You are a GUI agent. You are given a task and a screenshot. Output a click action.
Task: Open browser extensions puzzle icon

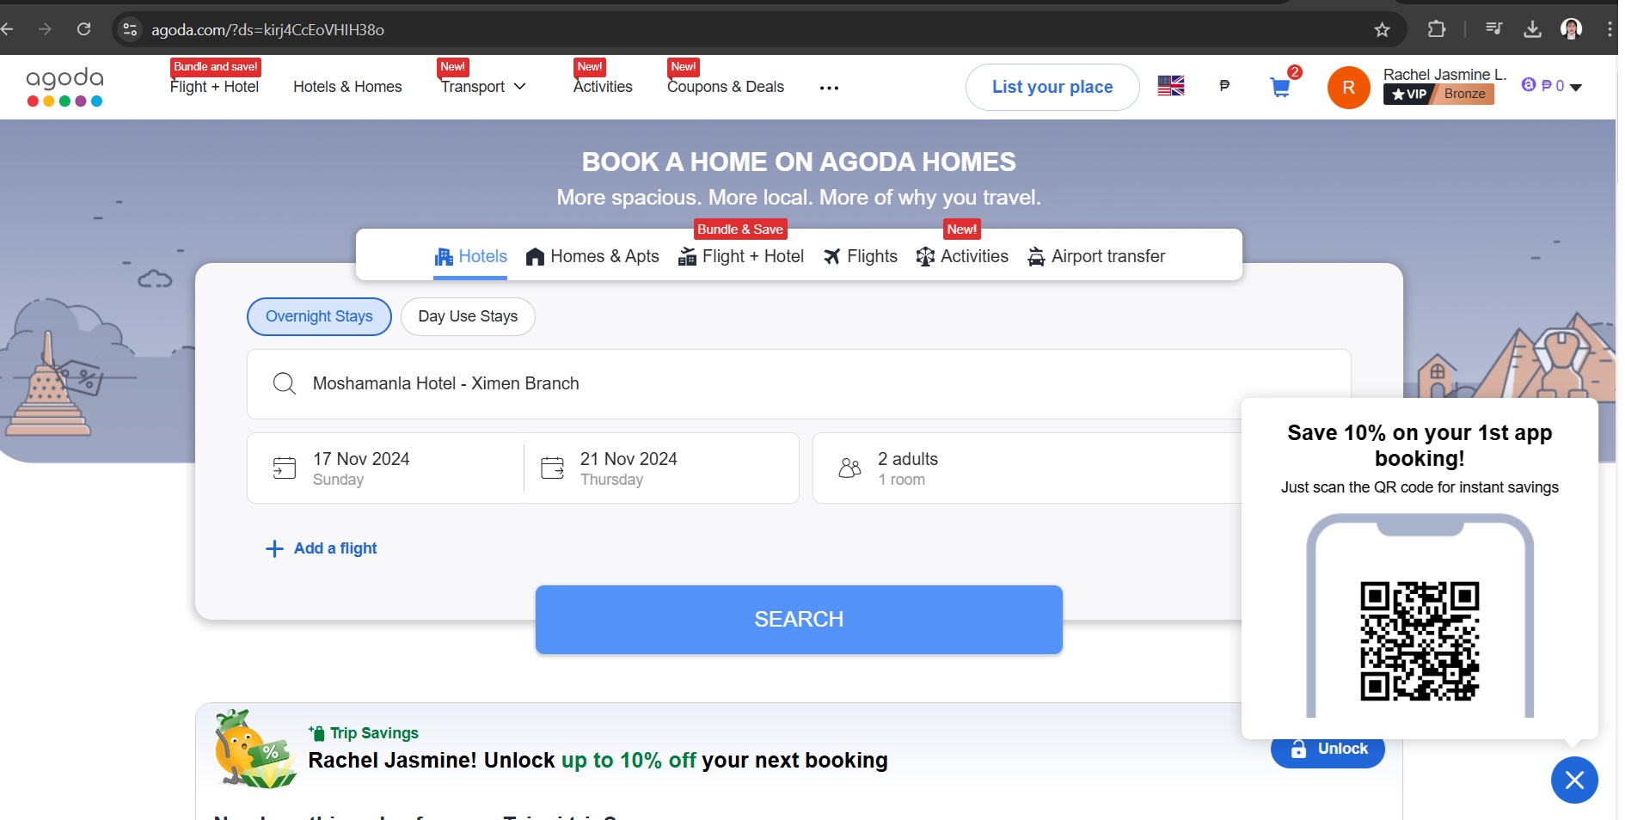(1436, 29)
